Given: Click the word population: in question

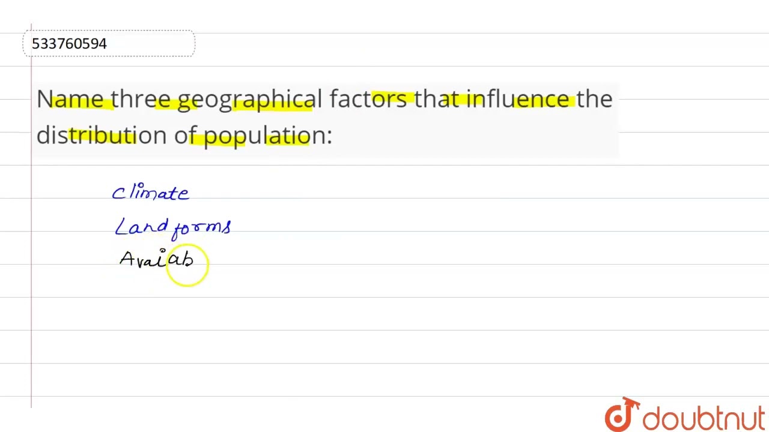Looking at the screenshot, I should tap(267, 136).
